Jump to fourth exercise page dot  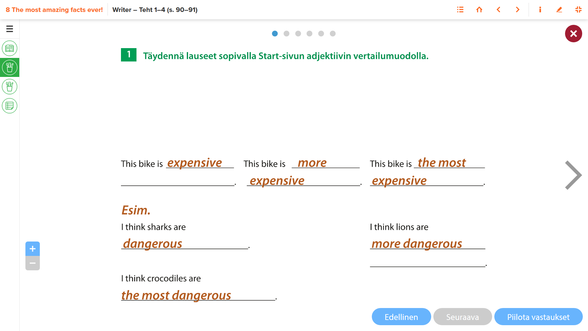tap(310, 34)
